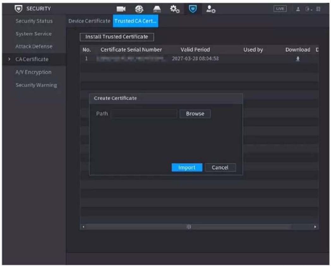Click the LIVE view button
The height and width of the screenshot is (266, 331).
pyautogui.click(x=280, y=9)
